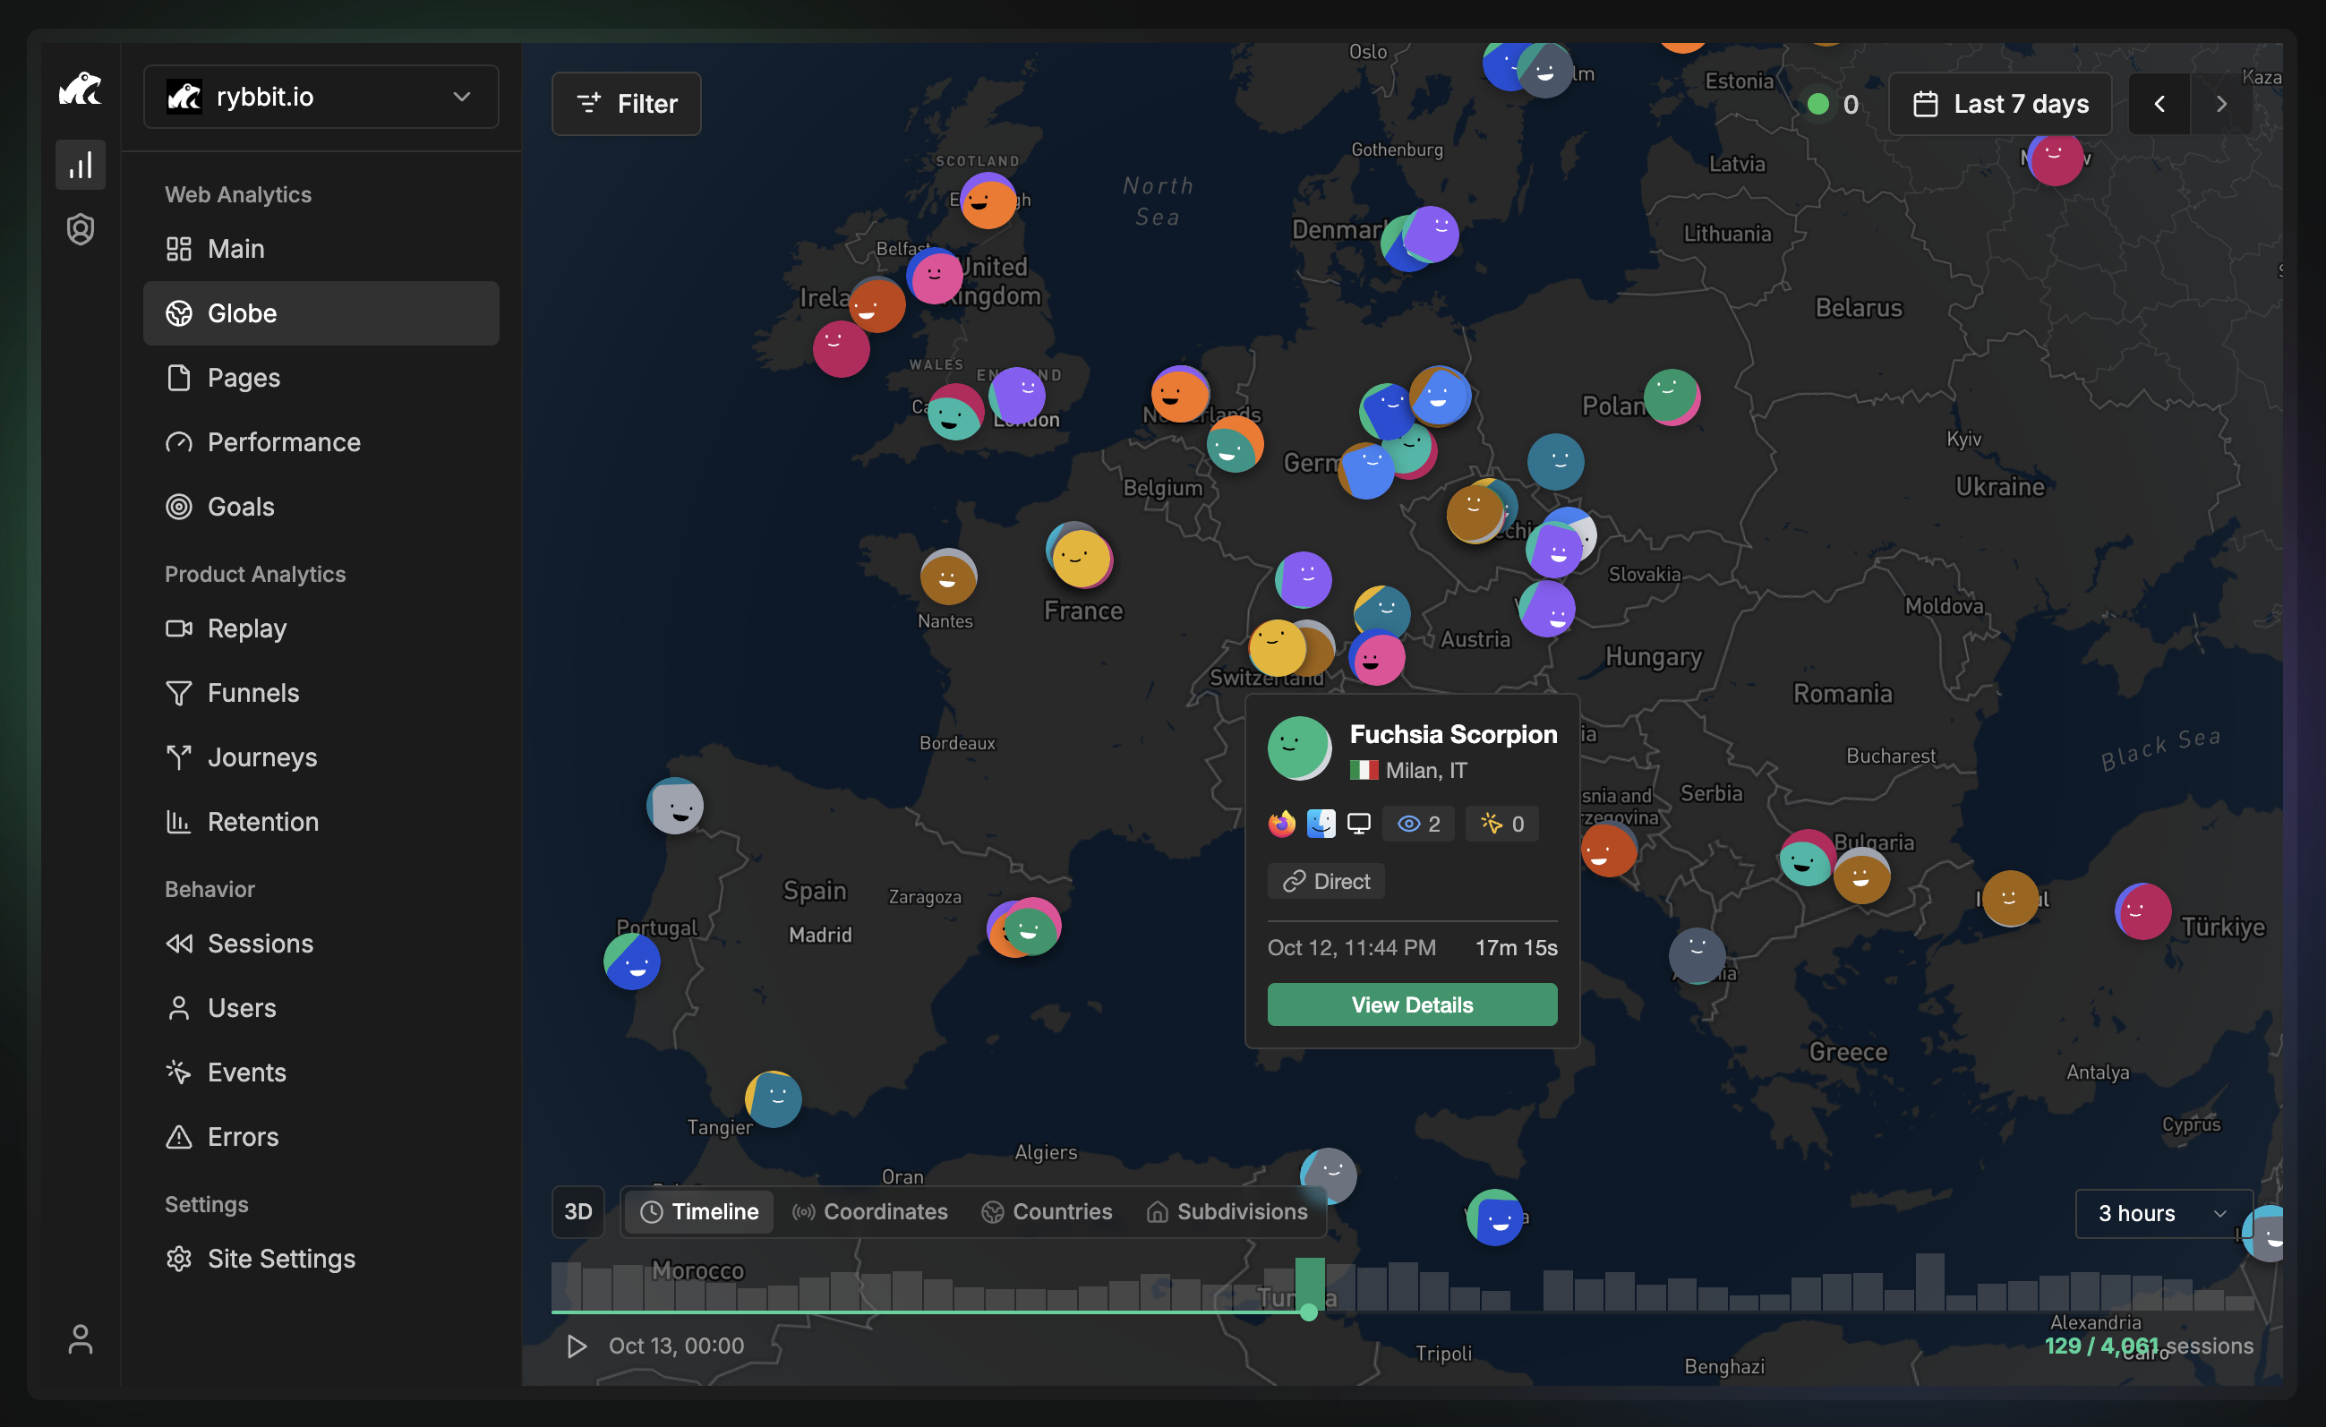
Task: Click the macOS Finder icon in the popup
Action: pos(1321,824)
